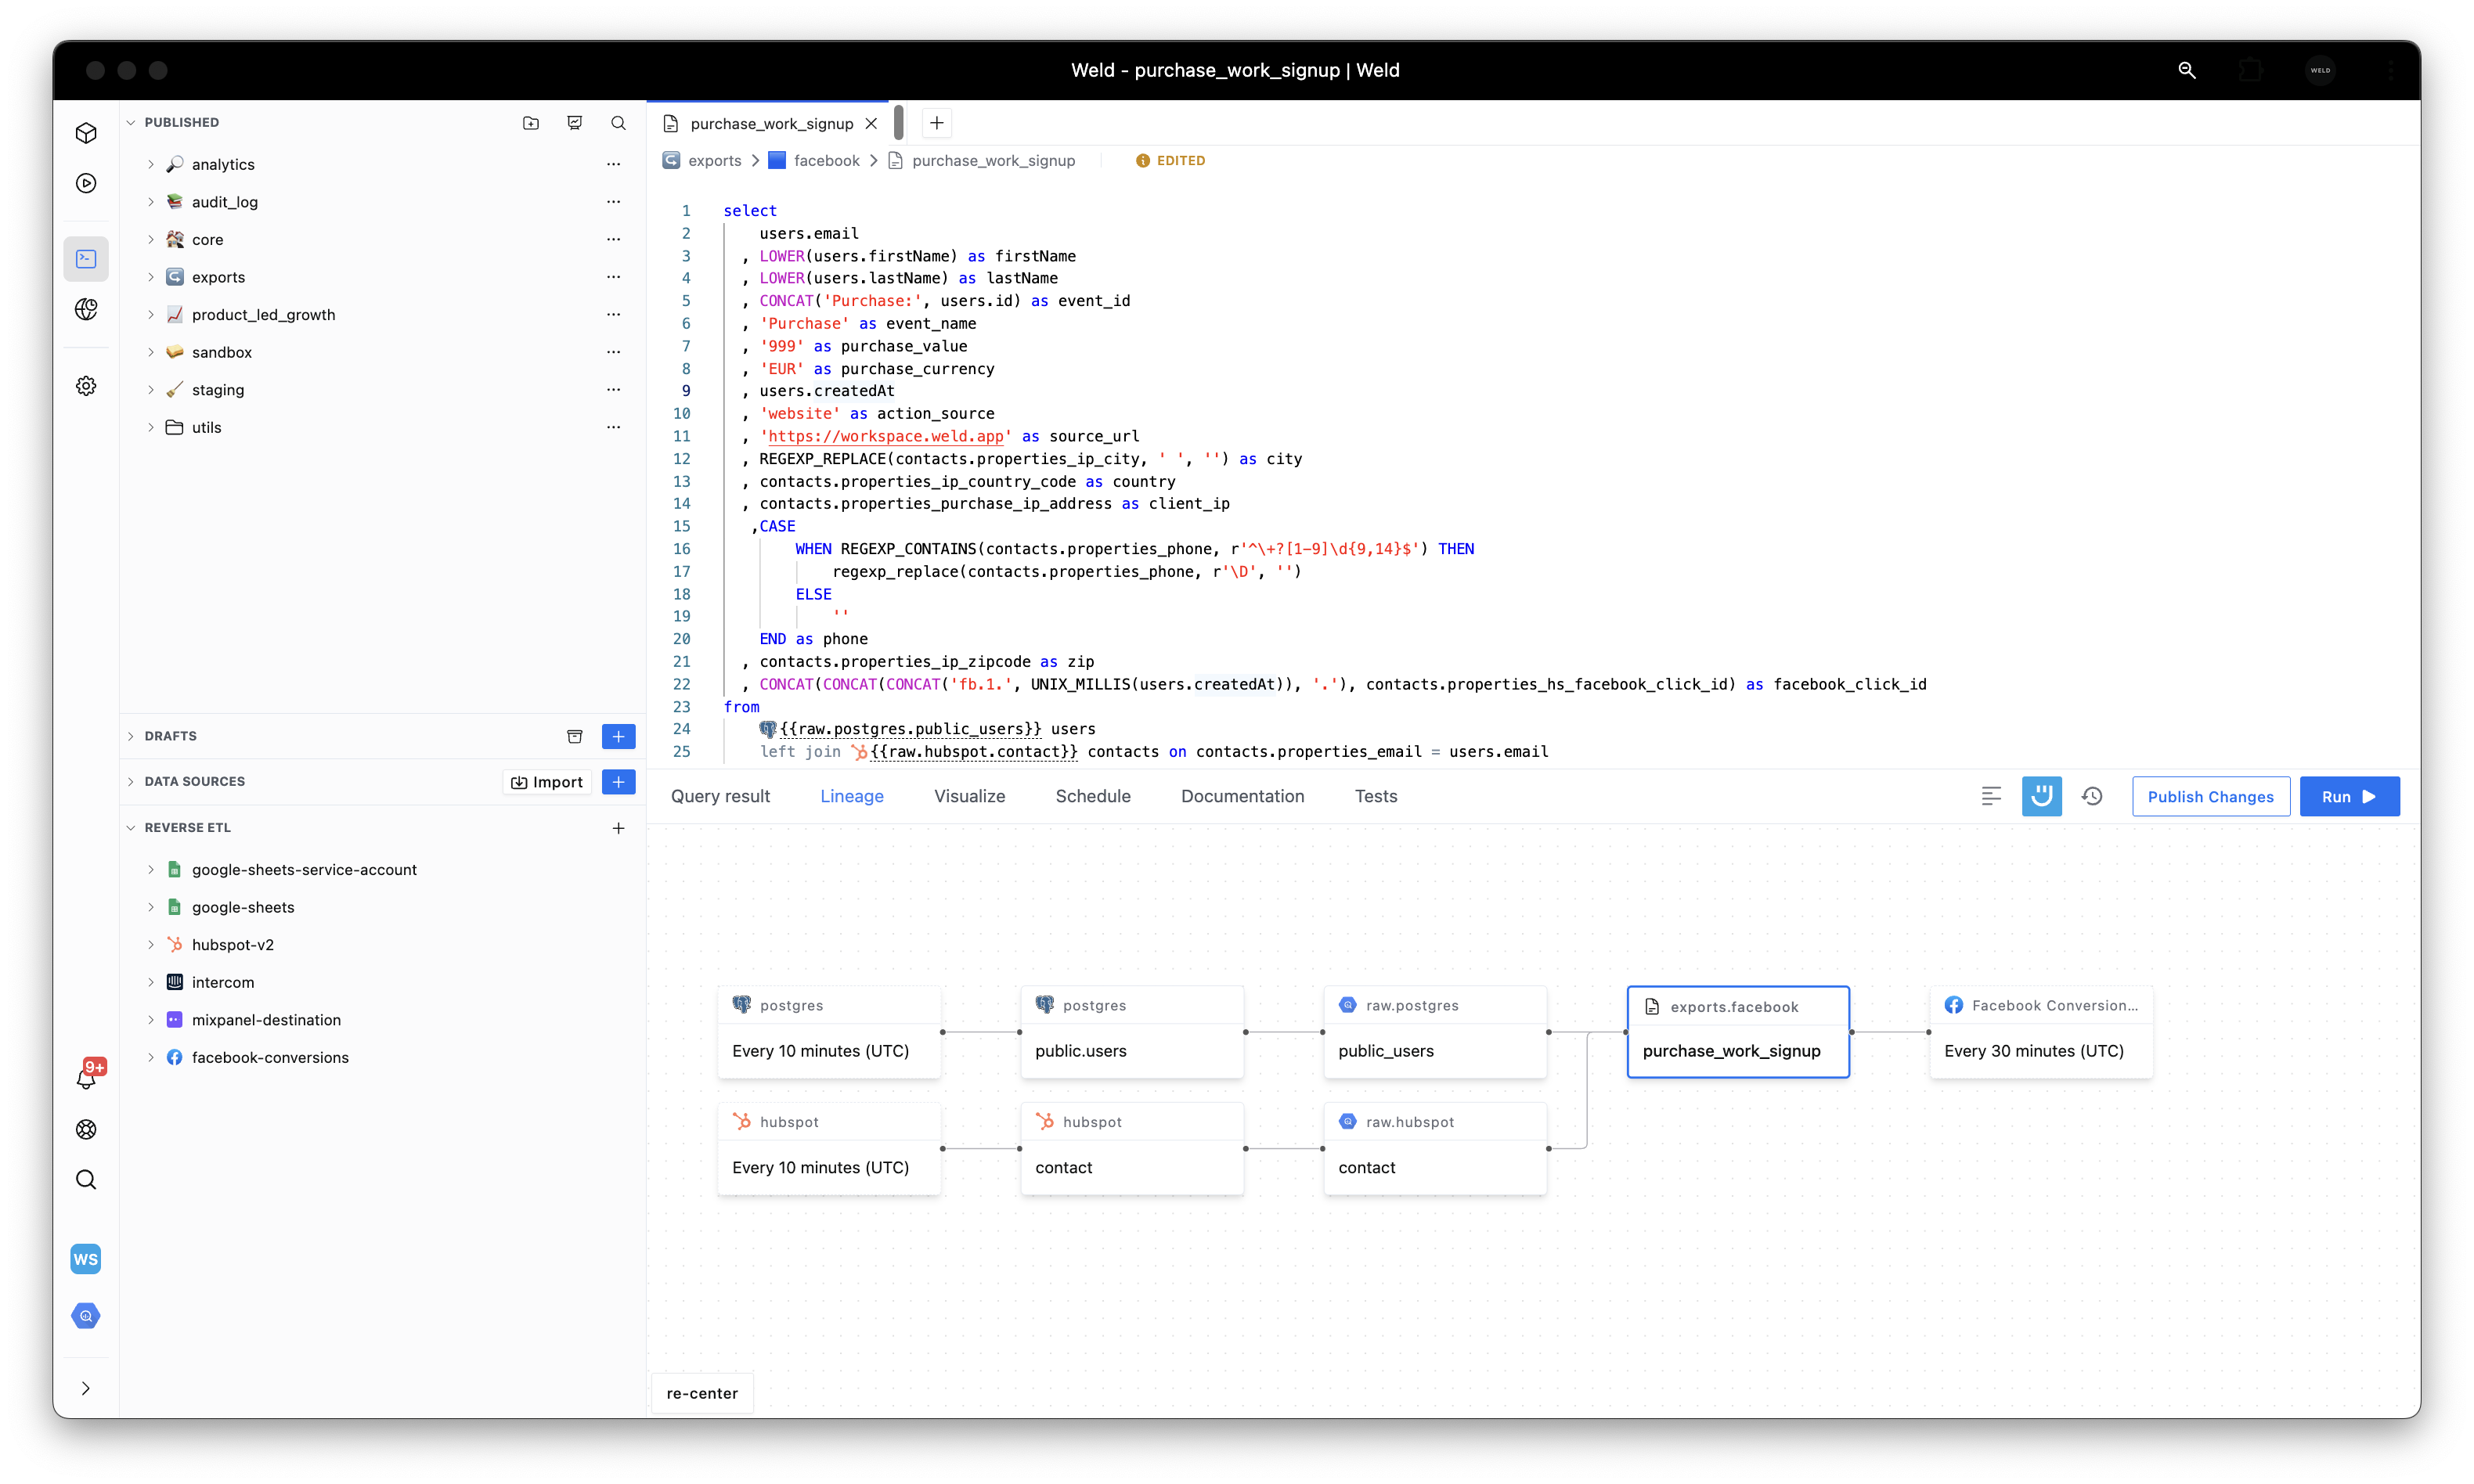Image resolution: width=2474 pixels, height=1484 pixels.
Task: Close the purchase_work_signup tab
Action: [x=871, y=123]
